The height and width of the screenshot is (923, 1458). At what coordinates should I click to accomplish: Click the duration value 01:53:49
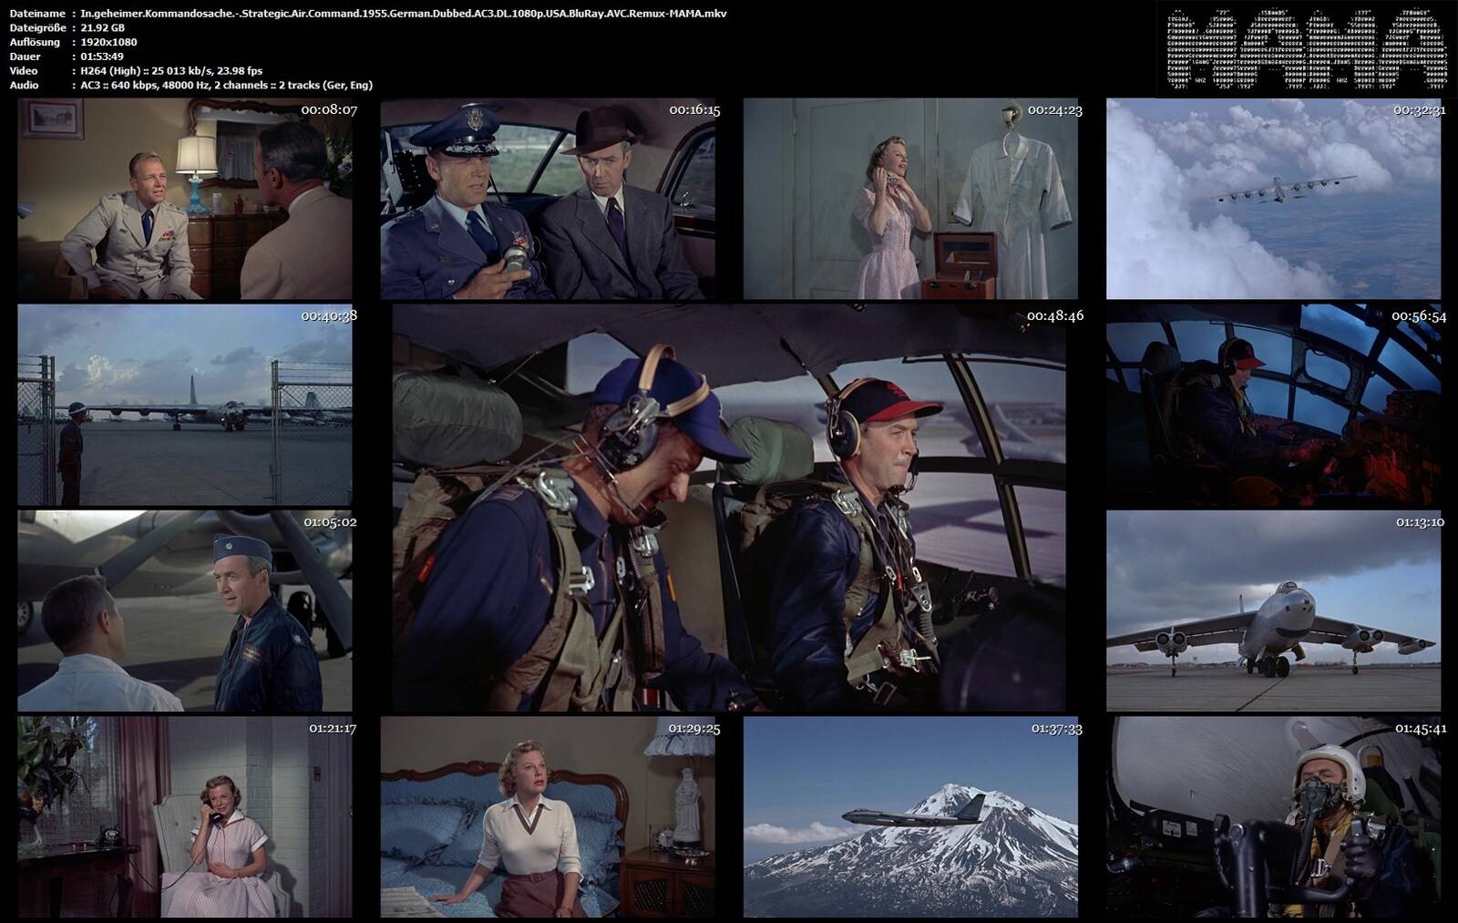(x=102, y=56)
